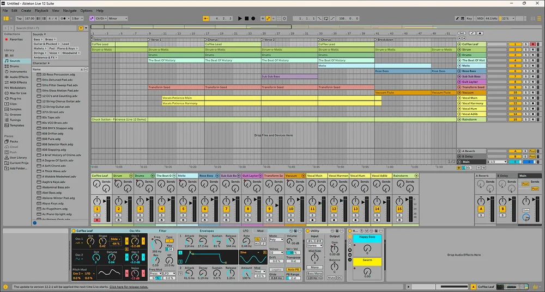The image size is (545, 292).
Task: Open the File menu
Action: point(5,11)
